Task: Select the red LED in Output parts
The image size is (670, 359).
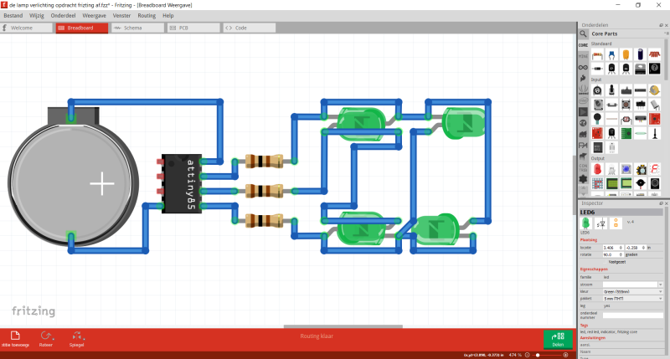Action: click(x=598, y=169)
